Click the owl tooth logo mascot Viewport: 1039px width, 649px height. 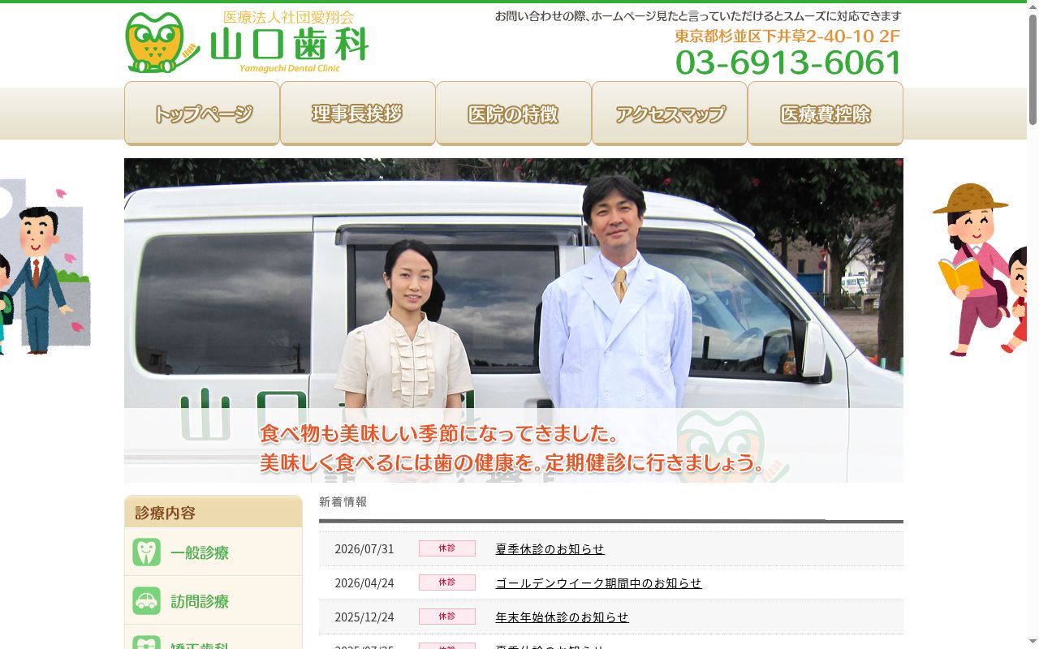[x=161, y=43]
